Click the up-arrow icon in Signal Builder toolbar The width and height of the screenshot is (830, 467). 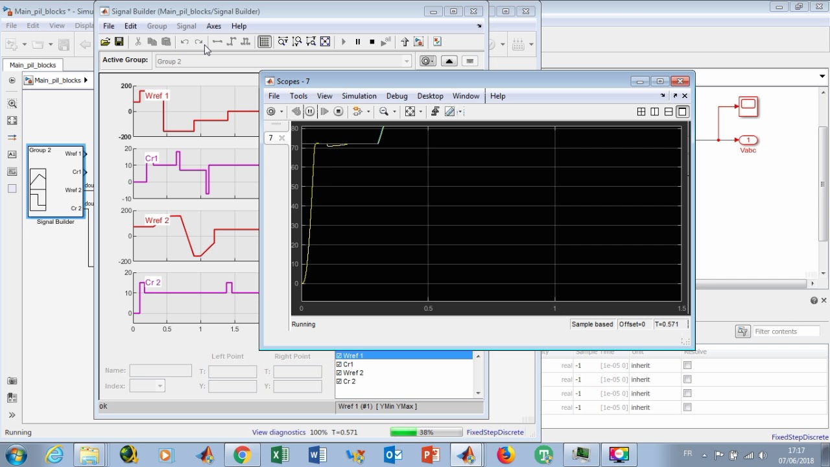[x=405, y=42]
